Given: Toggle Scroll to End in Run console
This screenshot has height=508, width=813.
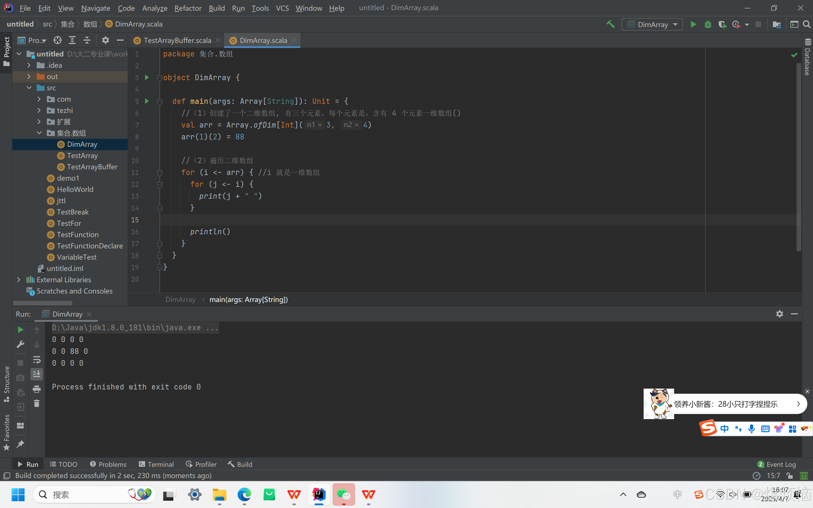Looking at the screenshot, I should [37, 374].
